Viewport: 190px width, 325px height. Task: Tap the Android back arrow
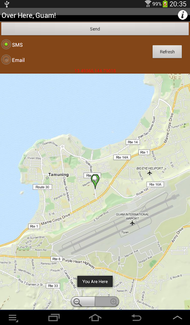click(x=136, y=317)
